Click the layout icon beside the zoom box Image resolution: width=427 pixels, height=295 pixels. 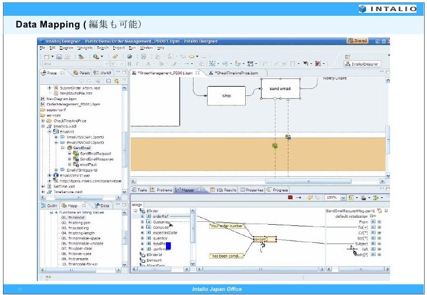(x=351, y=197)
